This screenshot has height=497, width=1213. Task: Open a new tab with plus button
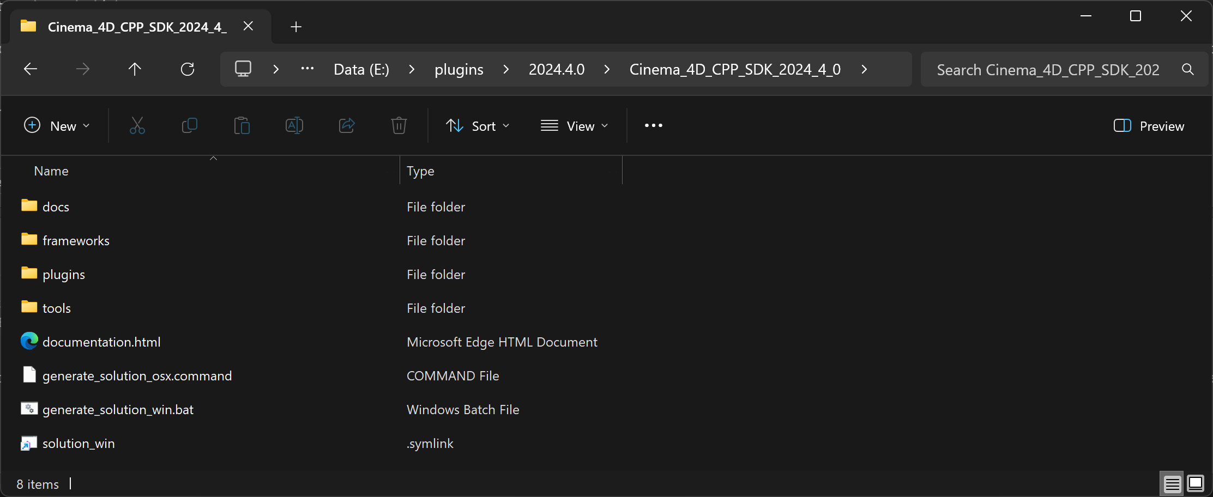pyautogui.click(x=296, y=27)
